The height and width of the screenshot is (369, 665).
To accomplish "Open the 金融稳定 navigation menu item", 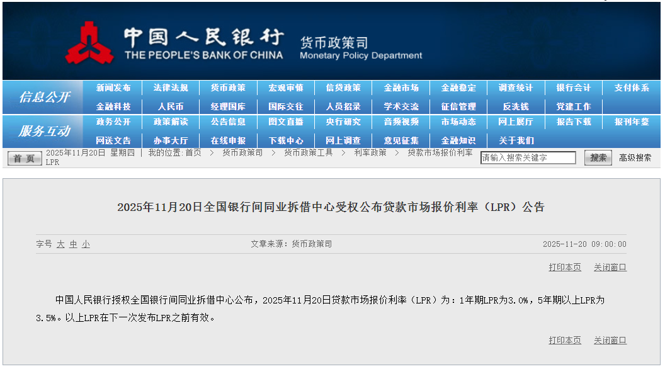I will click(458, 88).
